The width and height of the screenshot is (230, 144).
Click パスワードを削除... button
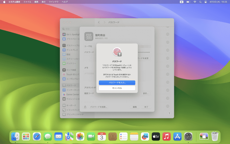tap(99, 107)
